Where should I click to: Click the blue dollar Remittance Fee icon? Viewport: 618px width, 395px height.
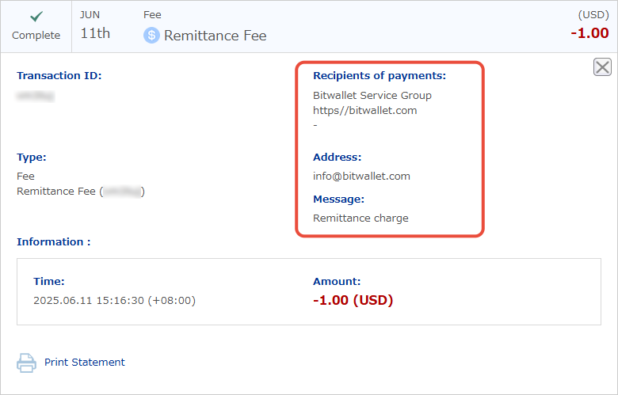[151, 36]
